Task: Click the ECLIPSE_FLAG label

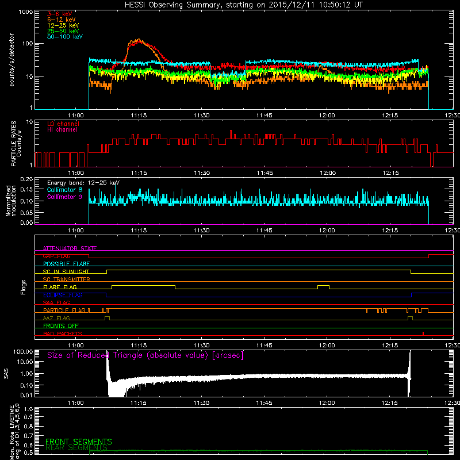Action: [x=63, y=295]
